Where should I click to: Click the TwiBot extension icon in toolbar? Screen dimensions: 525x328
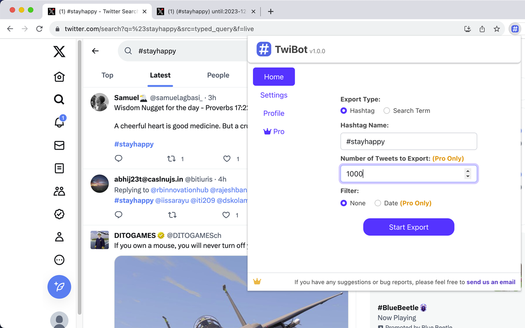tap(515, 29)
